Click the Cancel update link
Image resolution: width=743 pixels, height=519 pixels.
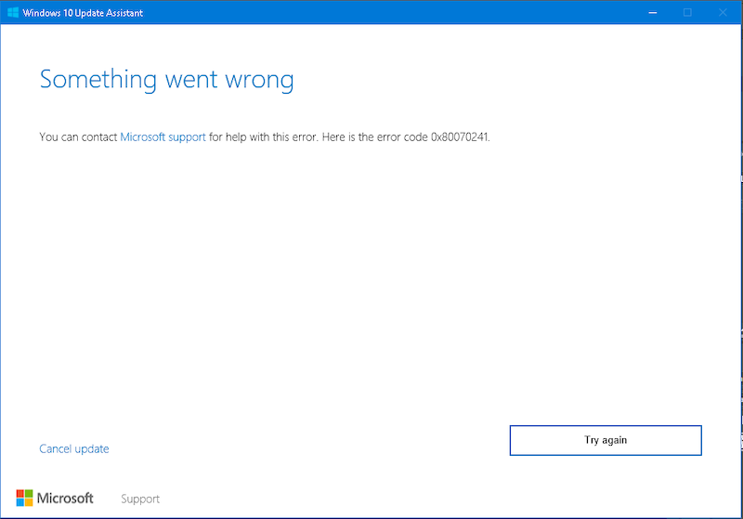pos(74,448)
